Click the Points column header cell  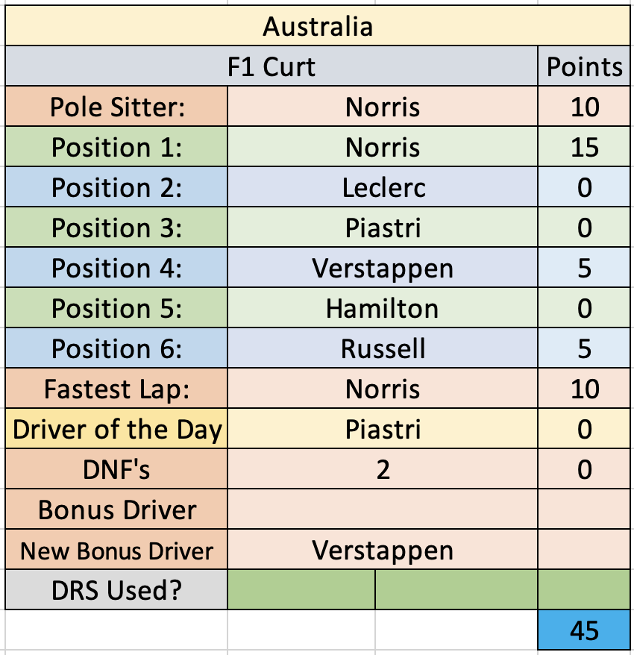584,66
